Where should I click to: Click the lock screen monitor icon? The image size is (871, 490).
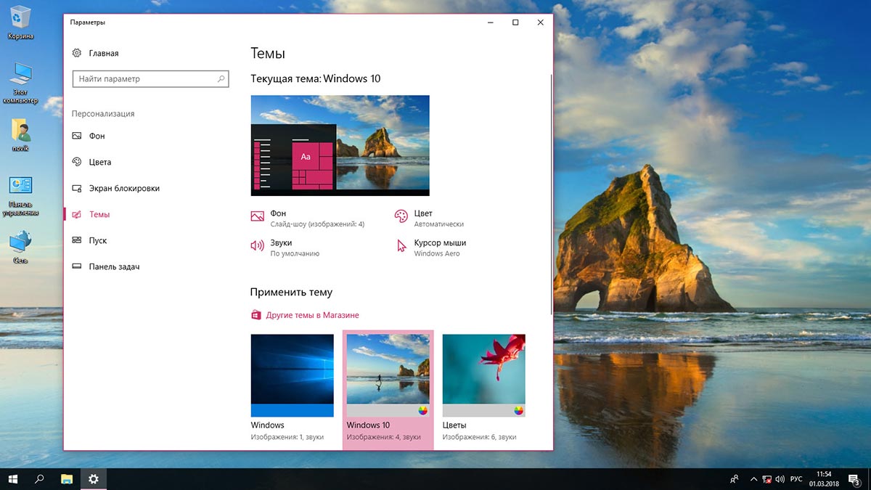point(77,188)
